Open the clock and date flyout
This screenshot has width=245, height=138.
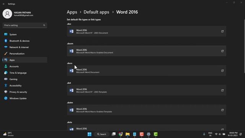[232, 134]
